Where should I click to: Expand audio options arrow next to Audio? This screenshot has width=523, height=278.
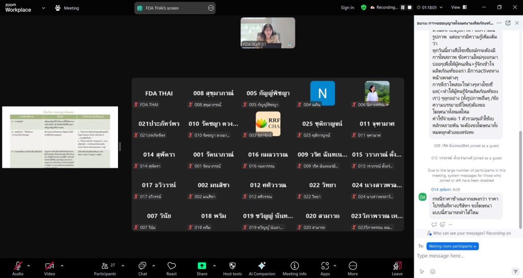(x=29, y=266)
